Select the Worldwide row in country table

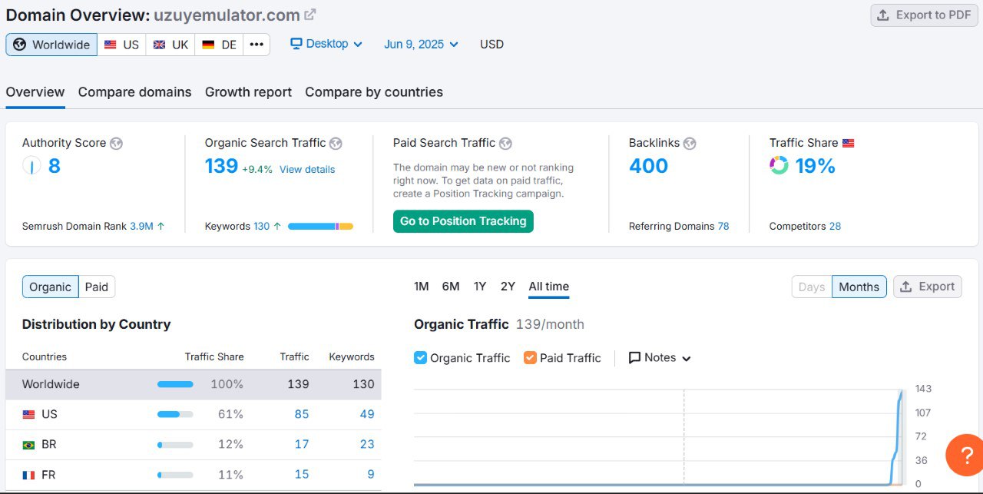click(194, 384)
